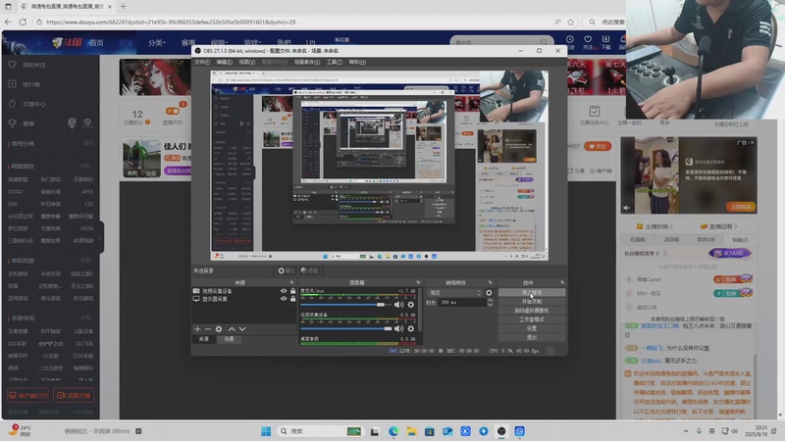Click 开始录制 to start recording

532,302
